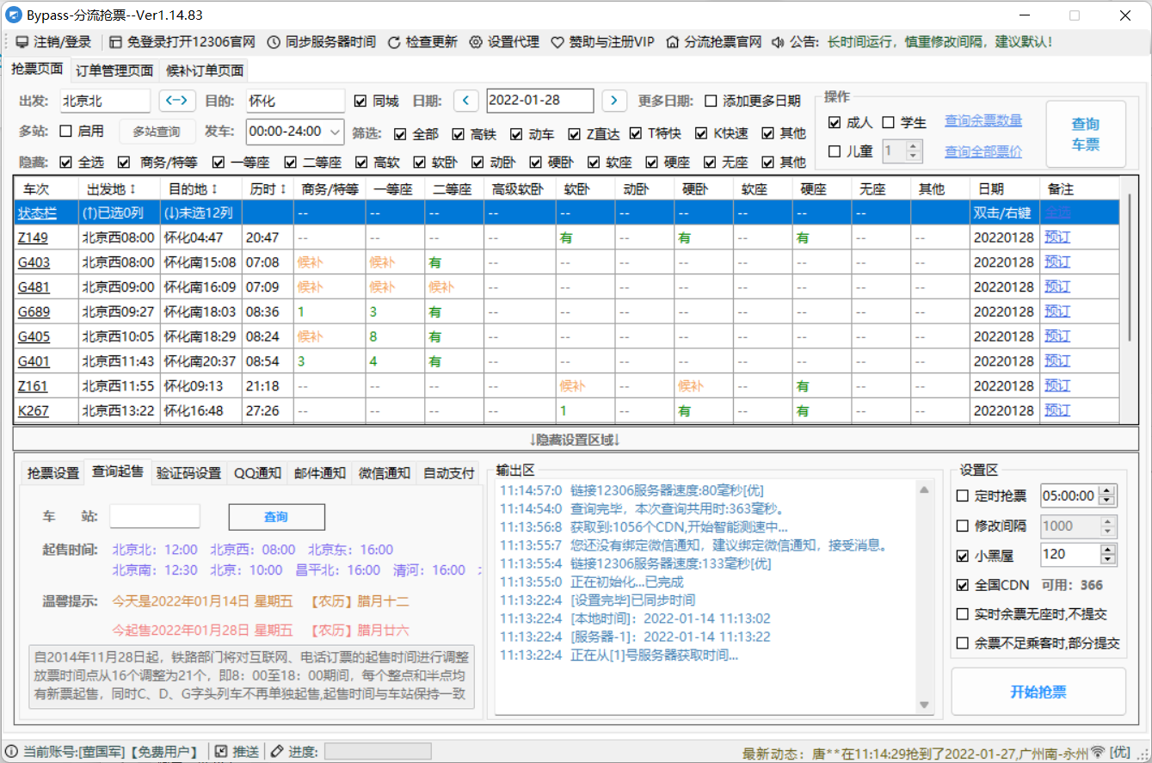The height and width of the screenshot is (763, 1152).
Task: Click 赞助与注册VIP heart icon
Action: pos(557,41)
